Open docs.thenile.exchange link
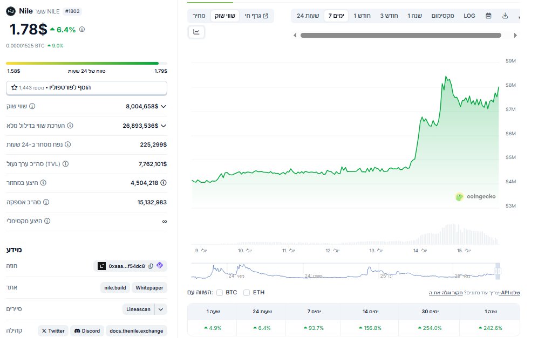The width and height of the screenshot is (538, 338). point(136,331)
